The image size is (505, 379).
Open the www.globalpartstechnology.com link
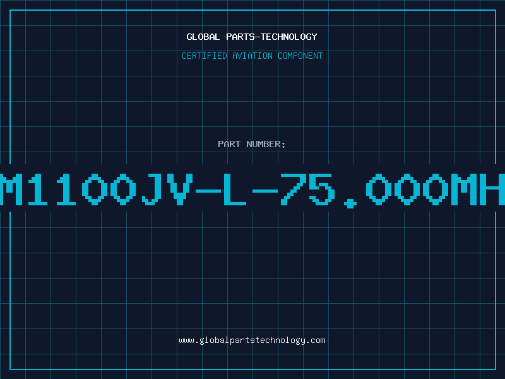tap(252, 340)
